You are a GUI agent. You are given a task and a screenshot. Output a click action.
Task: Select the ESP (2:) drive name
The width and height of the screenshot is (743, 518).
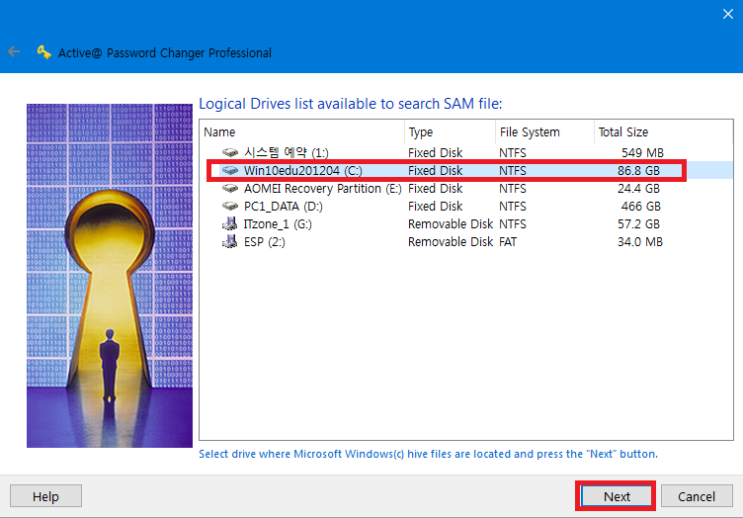(x=265, y=242)
